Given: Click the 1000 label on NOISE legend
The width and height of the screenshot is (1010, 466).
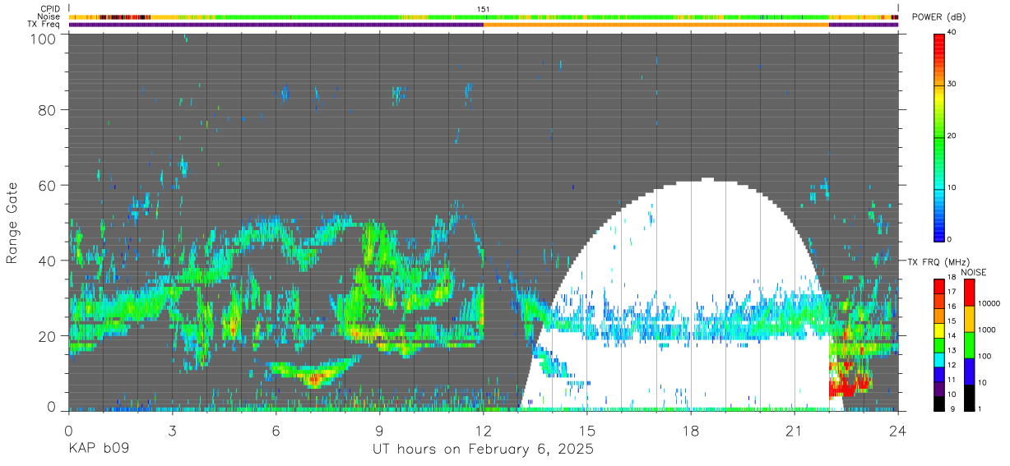Looking at the screenshot, I should [x=987, y=330].
